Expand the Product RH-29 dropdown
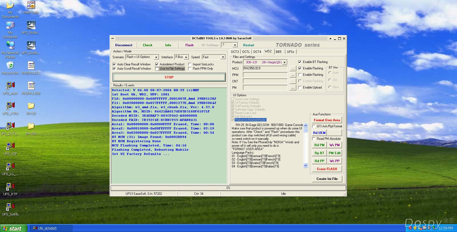The height and width of the screenshot is (232, 457). (284, 62)
